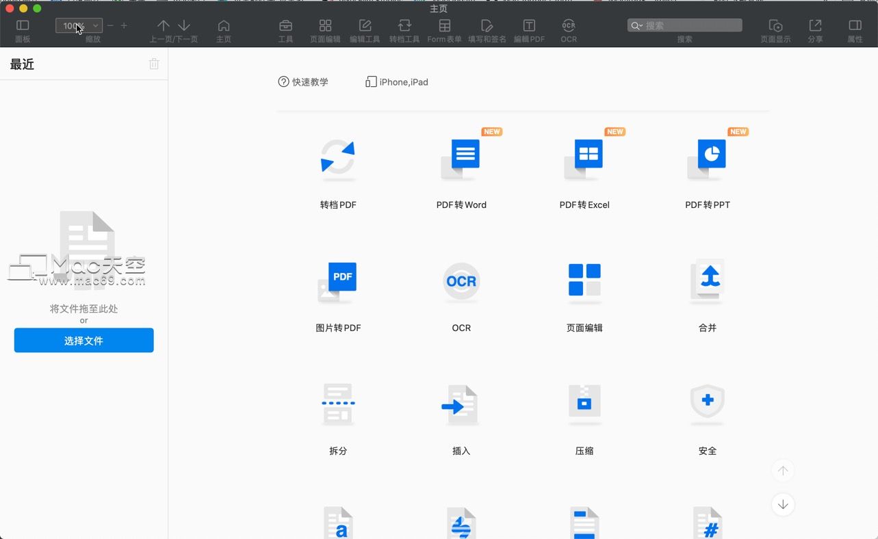Clear recent list with trash icon
This screenshot has width=878, height=539.
click(154, 64)
